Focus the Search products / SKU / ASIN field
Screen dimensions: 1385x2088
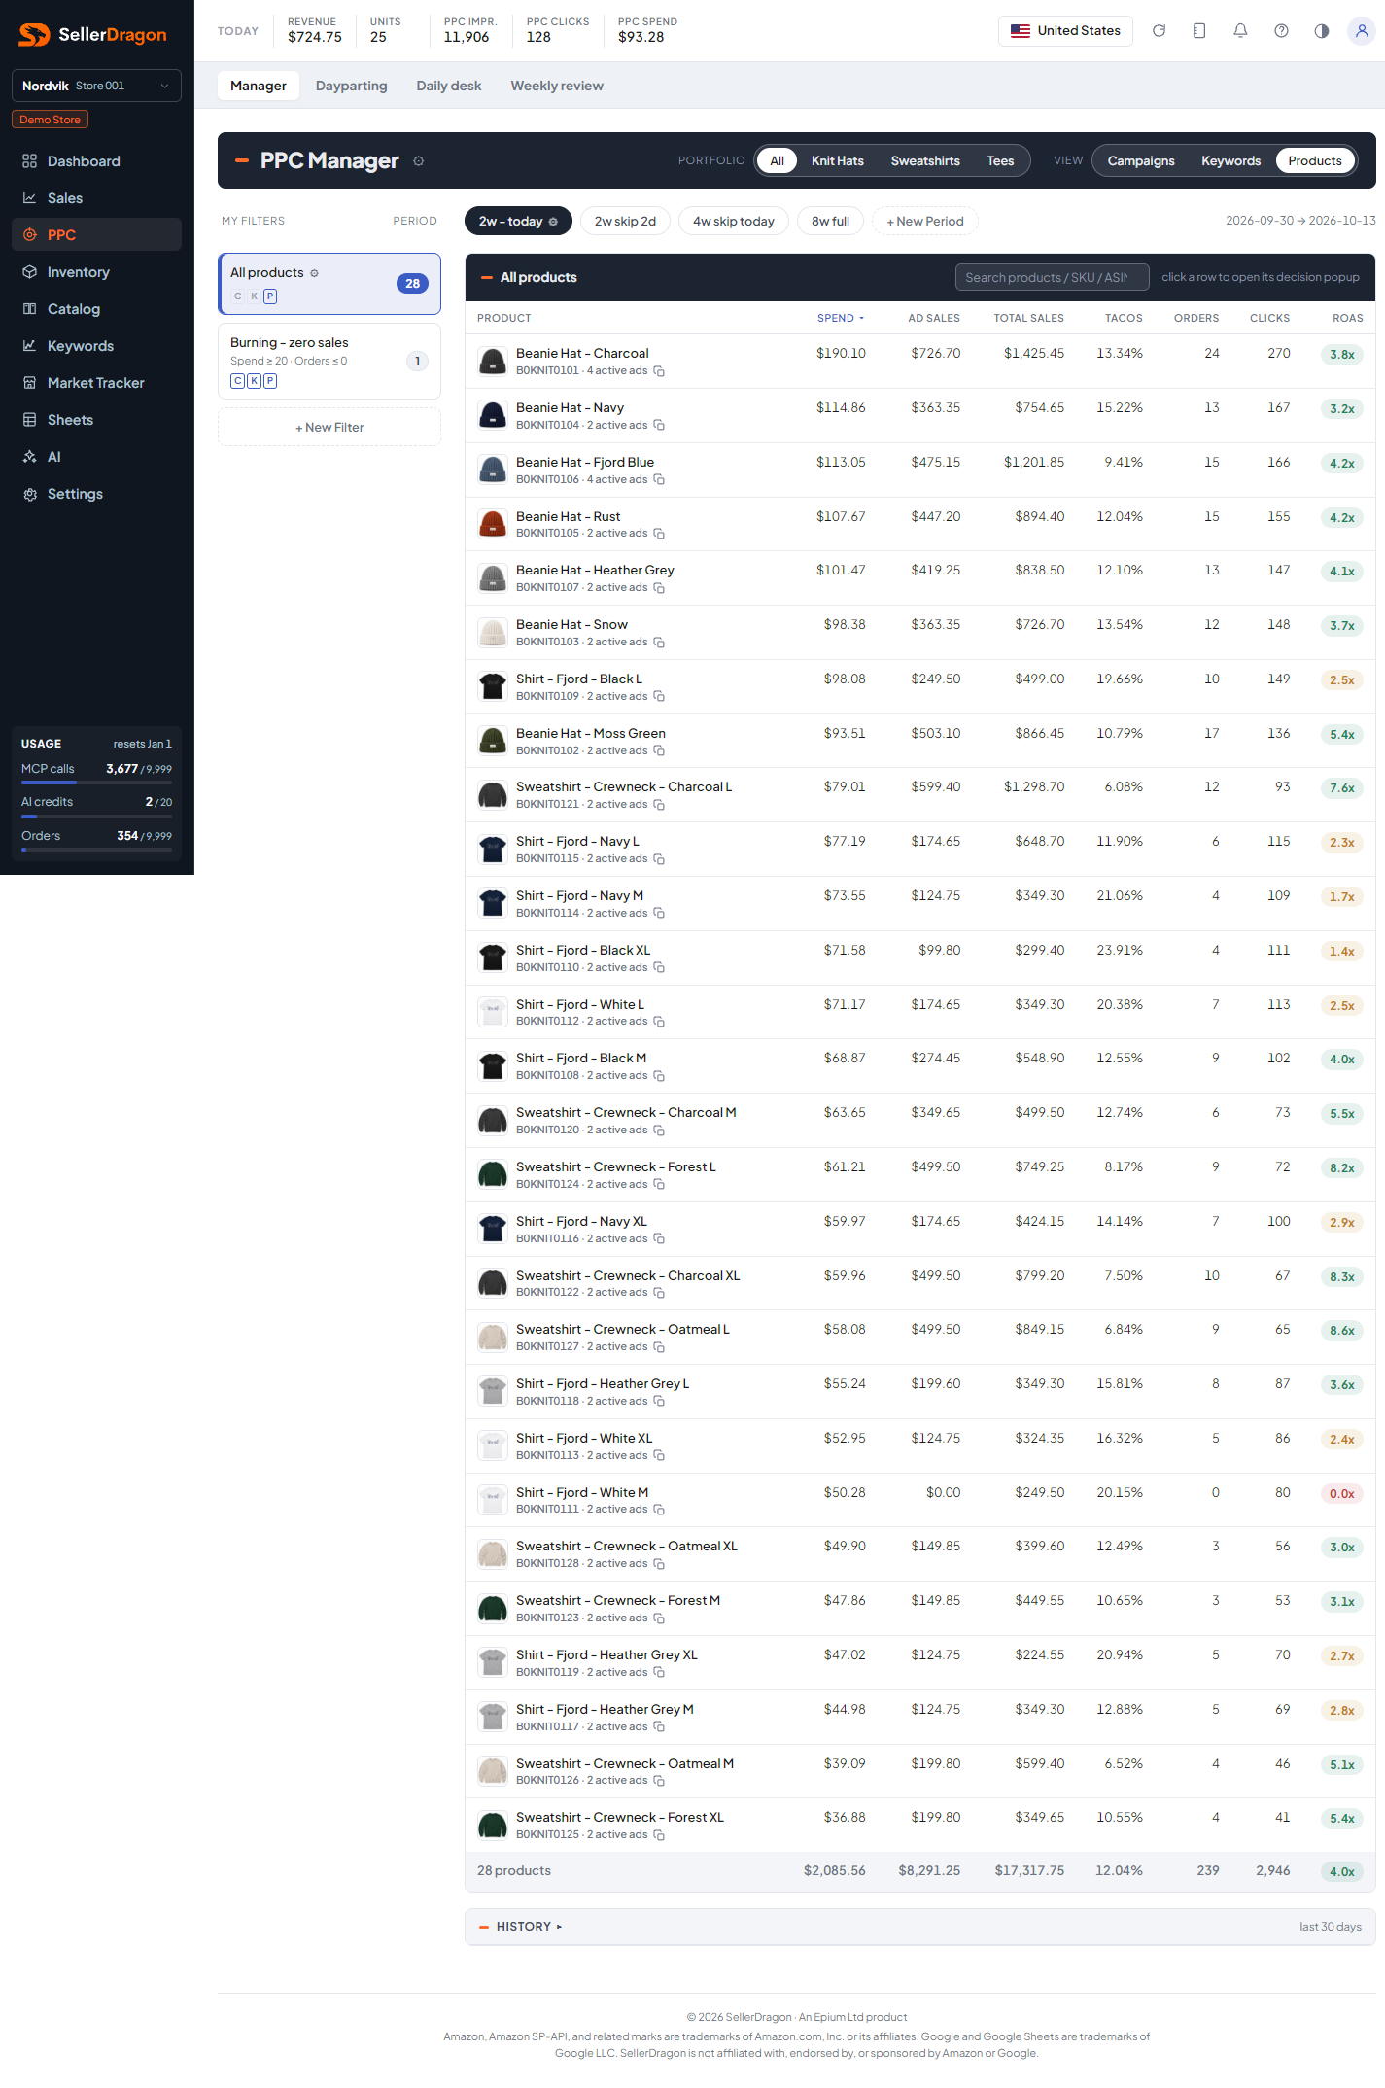click(1052, 278)
